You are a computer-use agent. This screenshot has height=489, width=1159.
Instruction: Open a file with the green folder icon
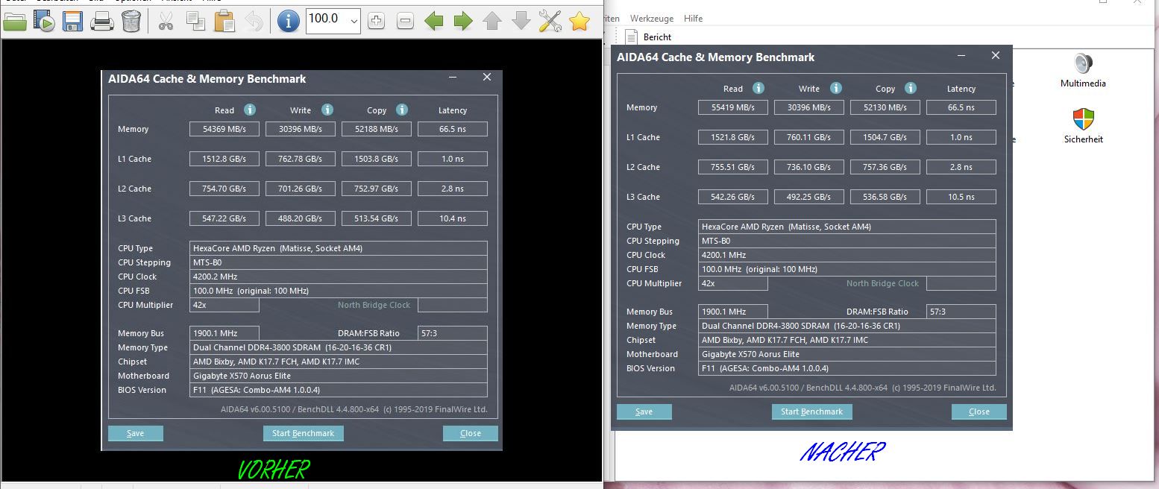tap(14, 21)
